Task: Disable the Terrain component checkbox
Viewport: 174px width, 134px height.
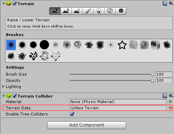Action: tap(14, 3)
